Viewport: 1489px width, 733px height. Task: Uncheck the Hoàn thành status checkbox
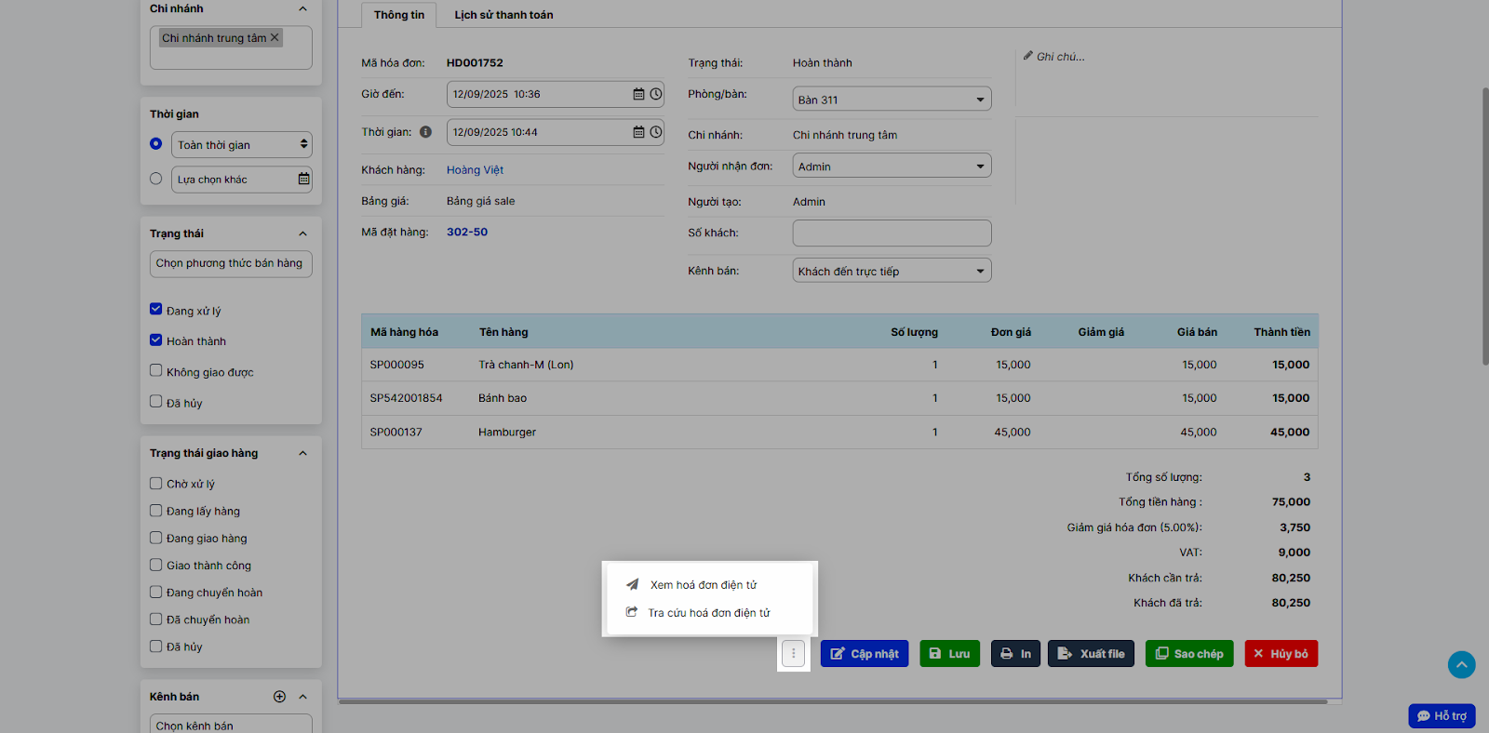(x=156, y=340)
